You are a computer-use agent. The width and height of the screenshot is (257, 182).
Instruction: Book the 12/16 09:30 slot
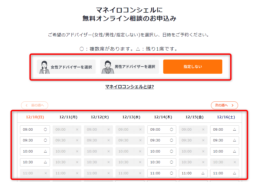(225, 140)
